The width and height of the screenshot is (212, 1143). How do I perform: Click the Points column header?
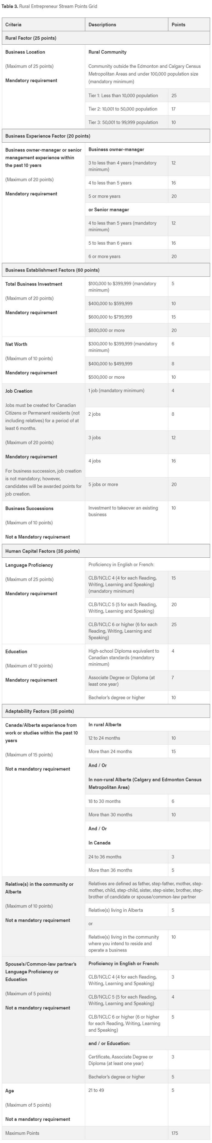pos(178,24)
